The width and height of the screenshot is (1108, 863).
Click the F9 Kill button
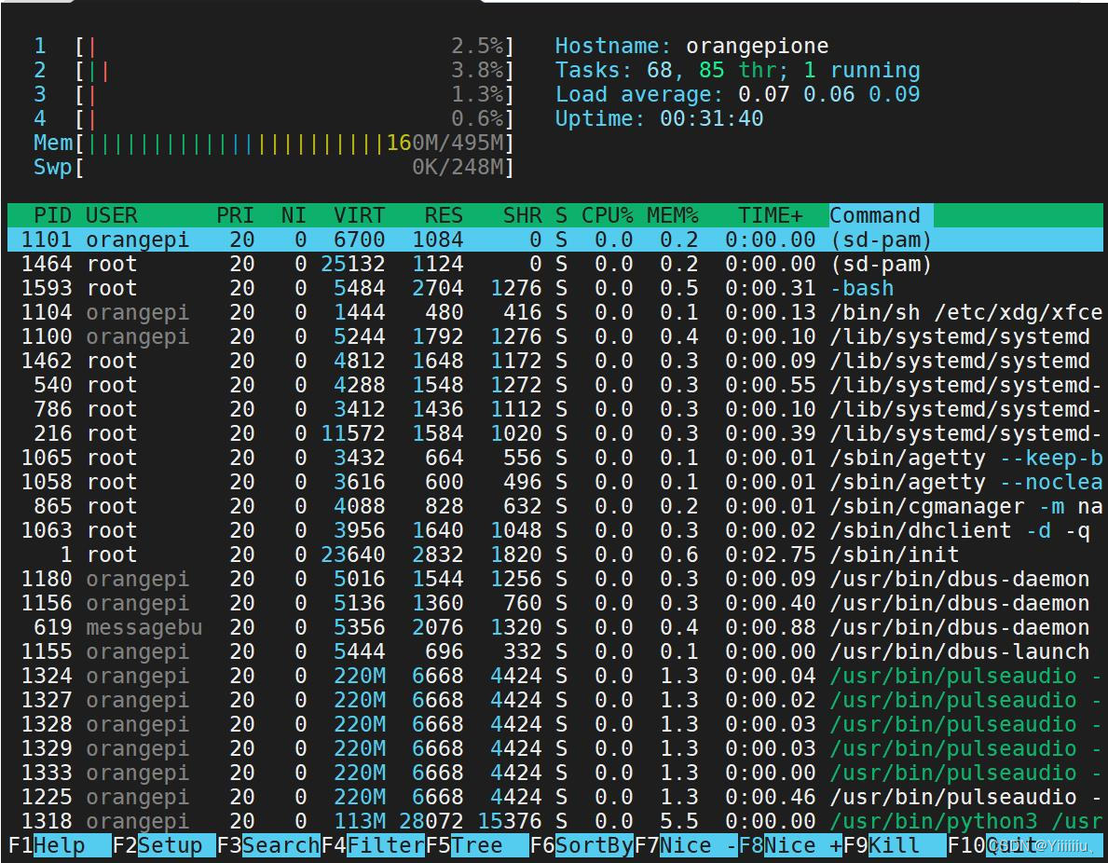click(895, 845)
